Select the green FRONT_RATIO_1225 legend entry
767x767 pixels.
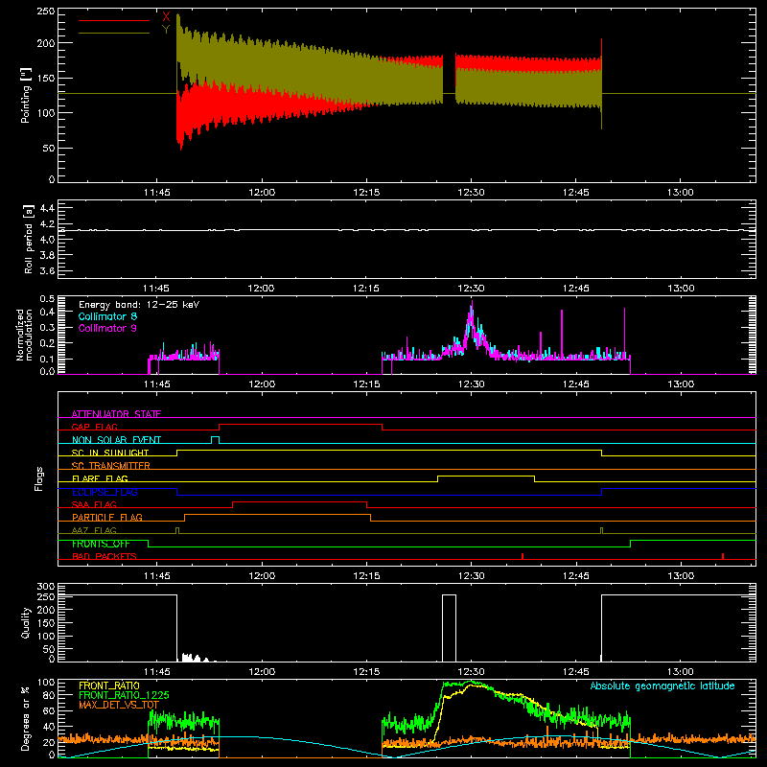(124, 695)
